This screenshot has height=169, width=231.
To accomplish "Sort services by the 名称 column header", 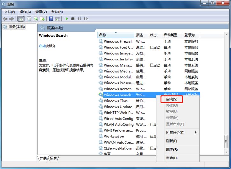I will [103, 35].
